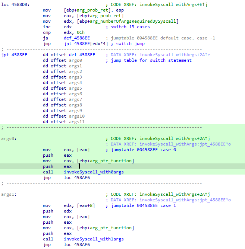
Task: Follow the invokeSyscall_with0args call target
Action: click(x=94, y=172)
